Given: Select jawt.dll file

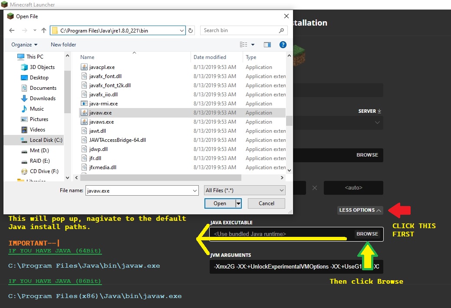Looking at the screenshot, I should click(x=98, y=131).
